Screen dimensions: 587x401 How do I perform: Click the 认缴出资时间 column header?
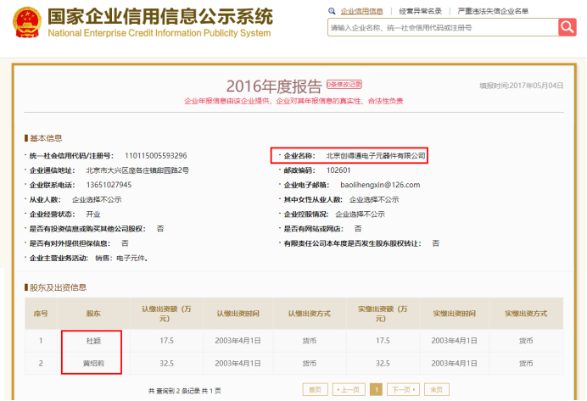238,314
